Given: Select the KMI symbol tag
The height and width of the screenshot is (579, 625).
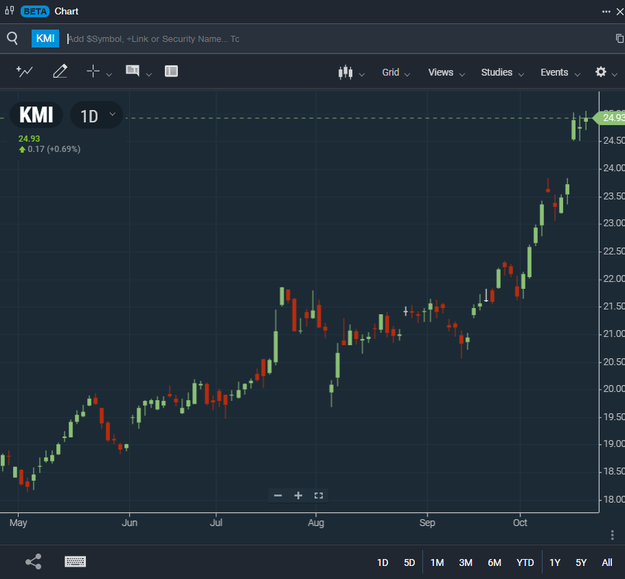Looking at the screenshot, I should (x=45, y=39).
